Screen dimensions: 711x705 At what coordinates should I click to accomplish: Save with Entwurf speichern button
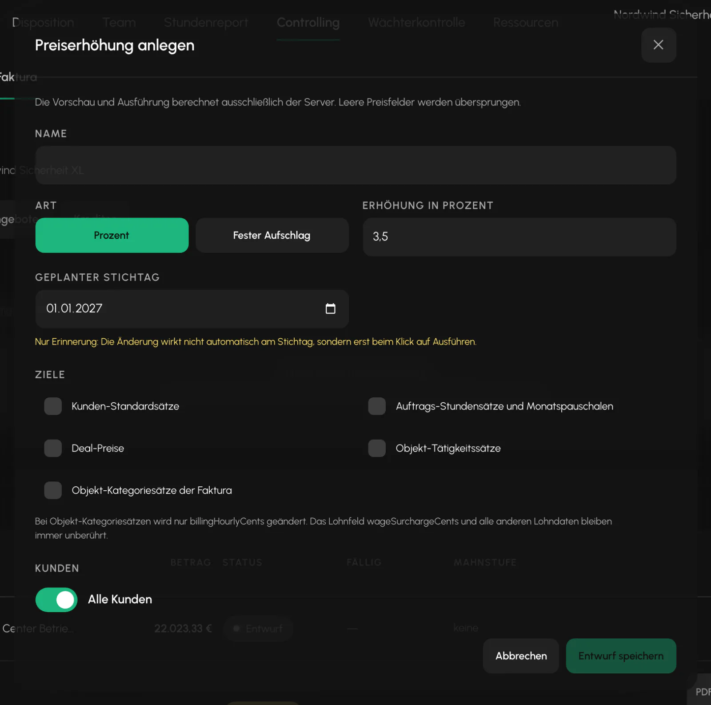tap(621, 656)
